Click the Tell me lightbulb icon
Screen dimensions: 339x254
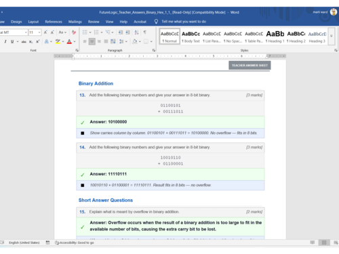click(x=156, y=22)
